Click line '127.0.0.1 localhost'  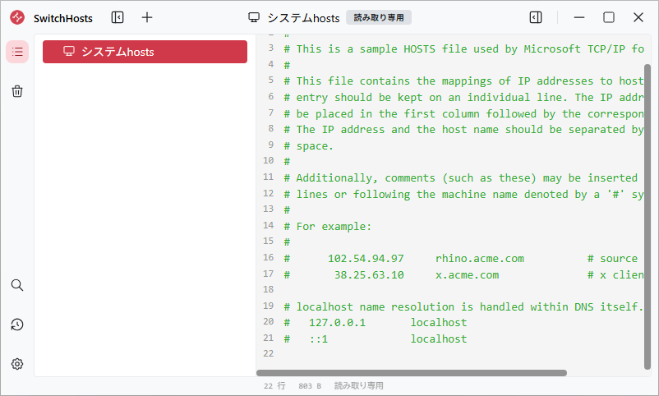coord(375,323)
